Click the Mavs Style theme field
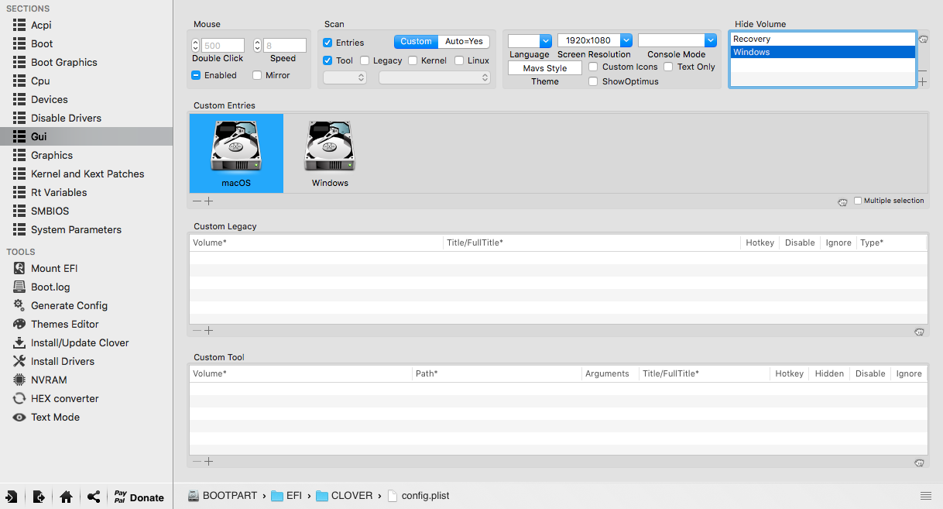Viewport: 943px width, 509px height. 545,68
